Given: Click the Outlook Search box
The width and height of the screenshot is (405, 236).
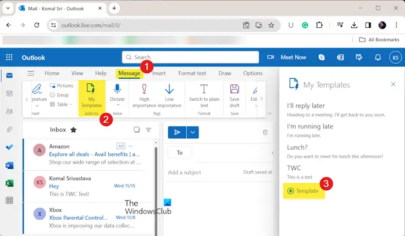Looking at the screenshot, I should (x=190, y=57).
